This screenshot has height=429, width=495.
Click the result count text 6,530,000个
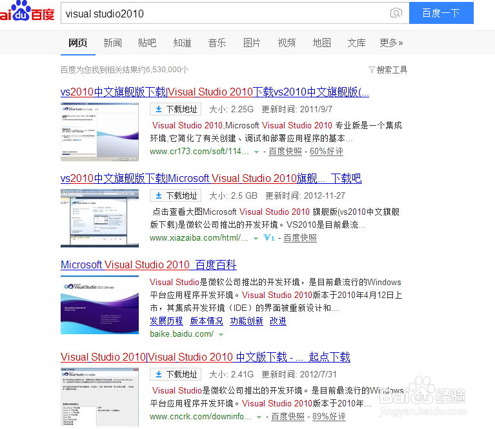[167, 70]
